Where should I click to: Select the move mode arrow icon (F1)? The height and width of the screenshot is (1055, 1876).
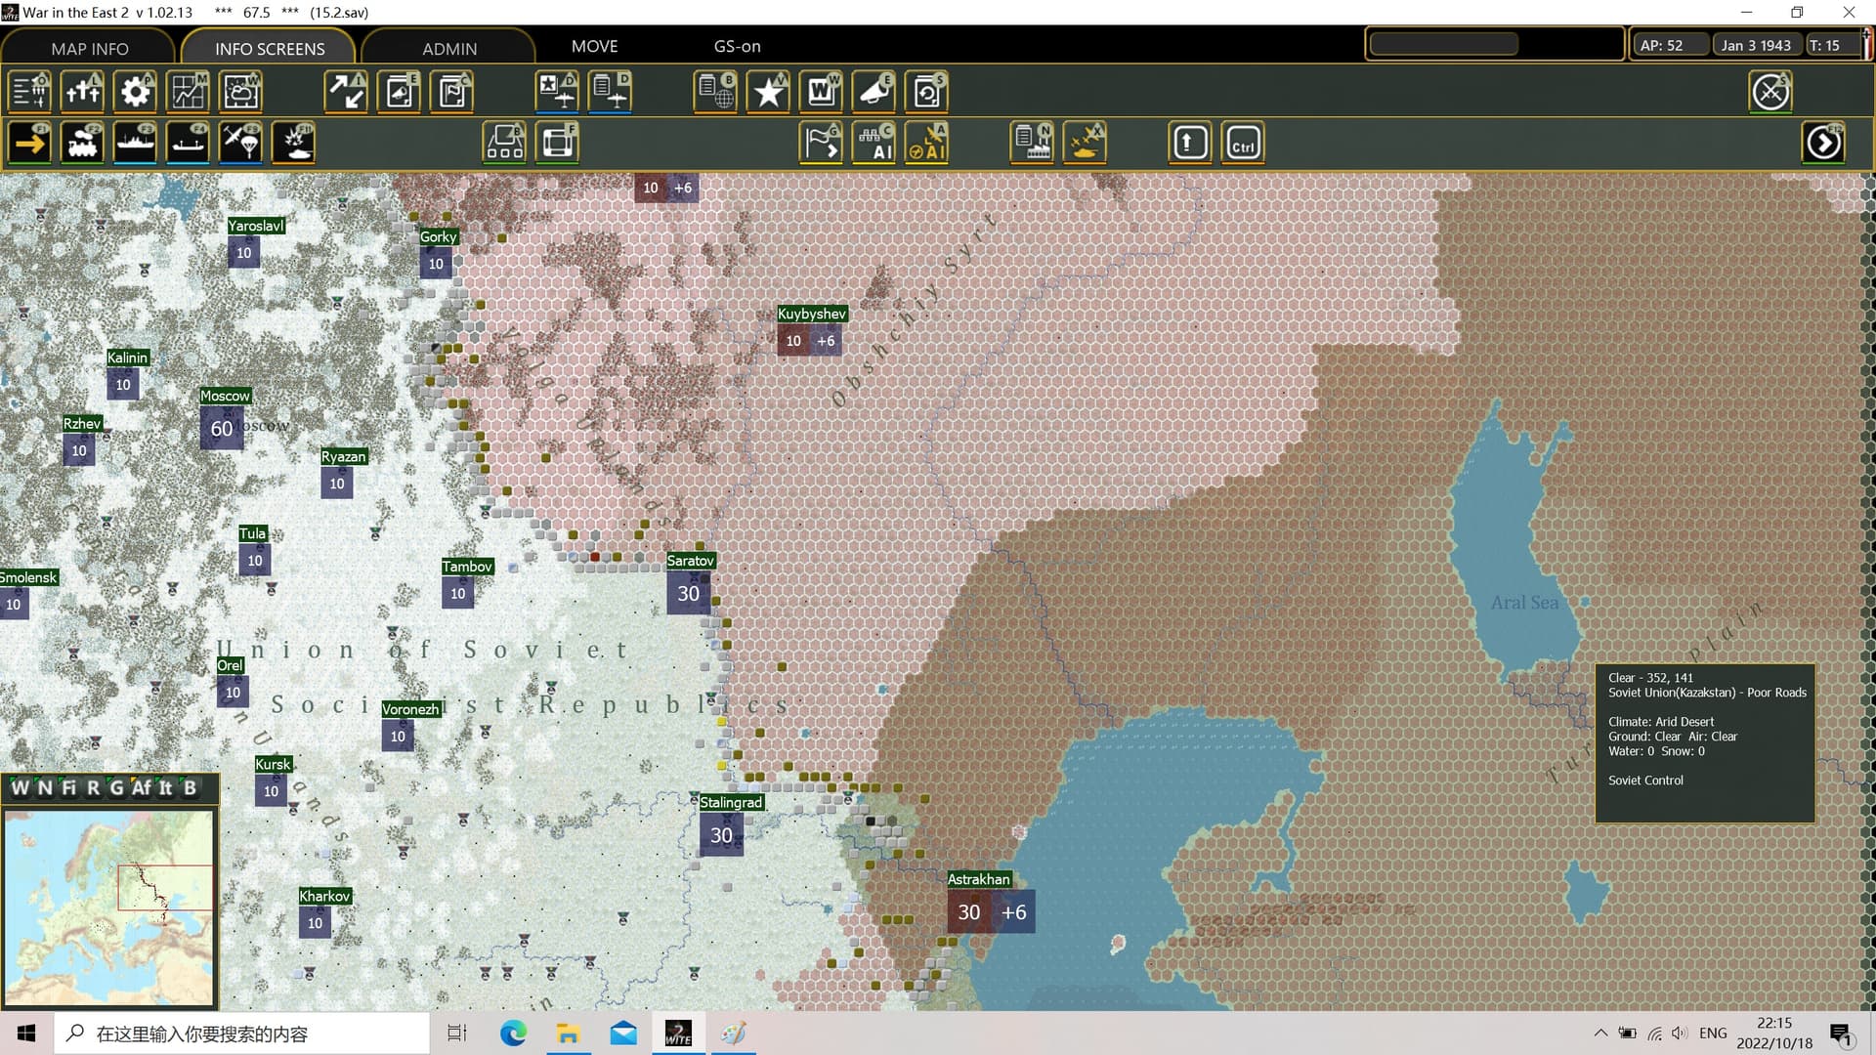[29, 143]
